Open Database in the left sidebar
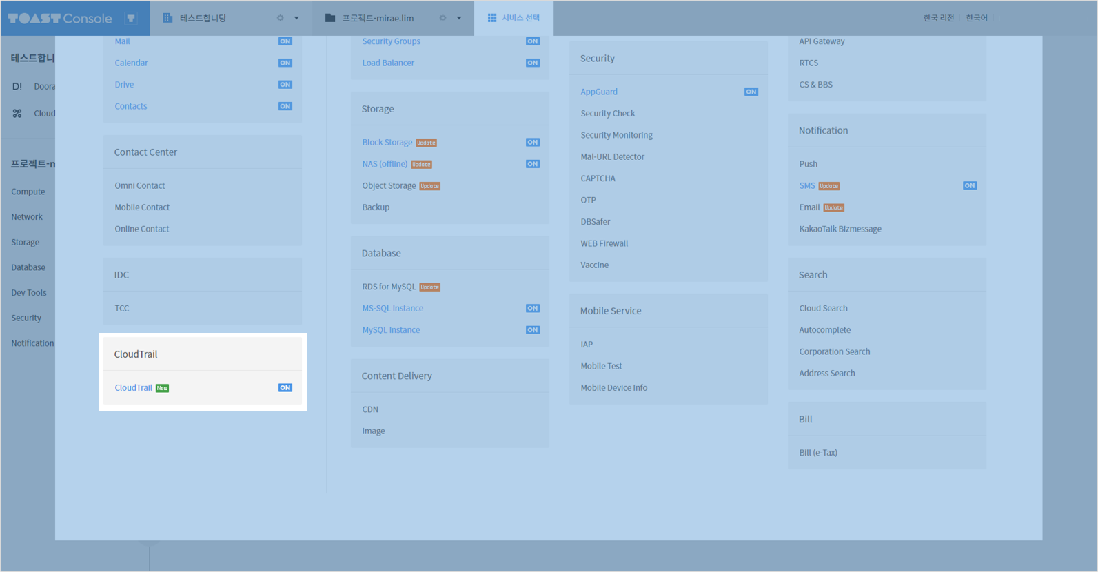 (x=28, y=267)
